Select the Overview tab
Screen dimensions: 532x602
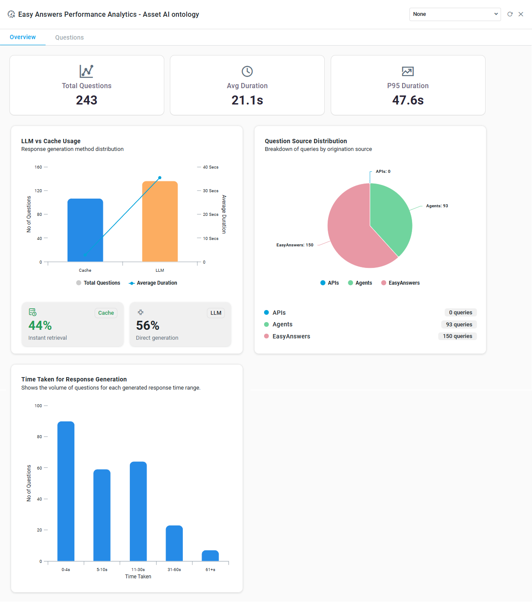[x=23, y=37]
